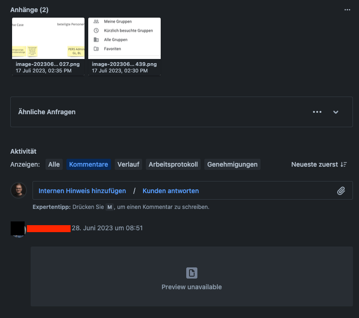Image resolution: width=359 pixels, height=318 pixels.
Task: Click the comment timestamp 28. Juni 2023 um 08:51
Action: point(107,228)
